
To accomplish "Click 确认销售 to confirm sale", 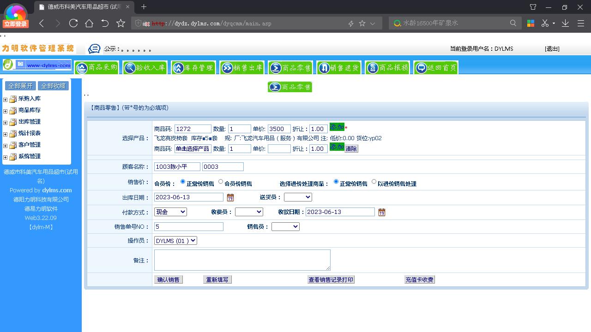I will pos(168,279).
